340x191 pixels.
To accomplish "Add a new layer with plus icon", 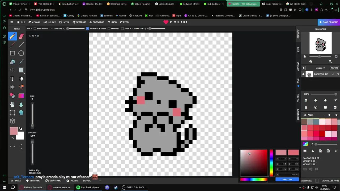I will (306, 100).
